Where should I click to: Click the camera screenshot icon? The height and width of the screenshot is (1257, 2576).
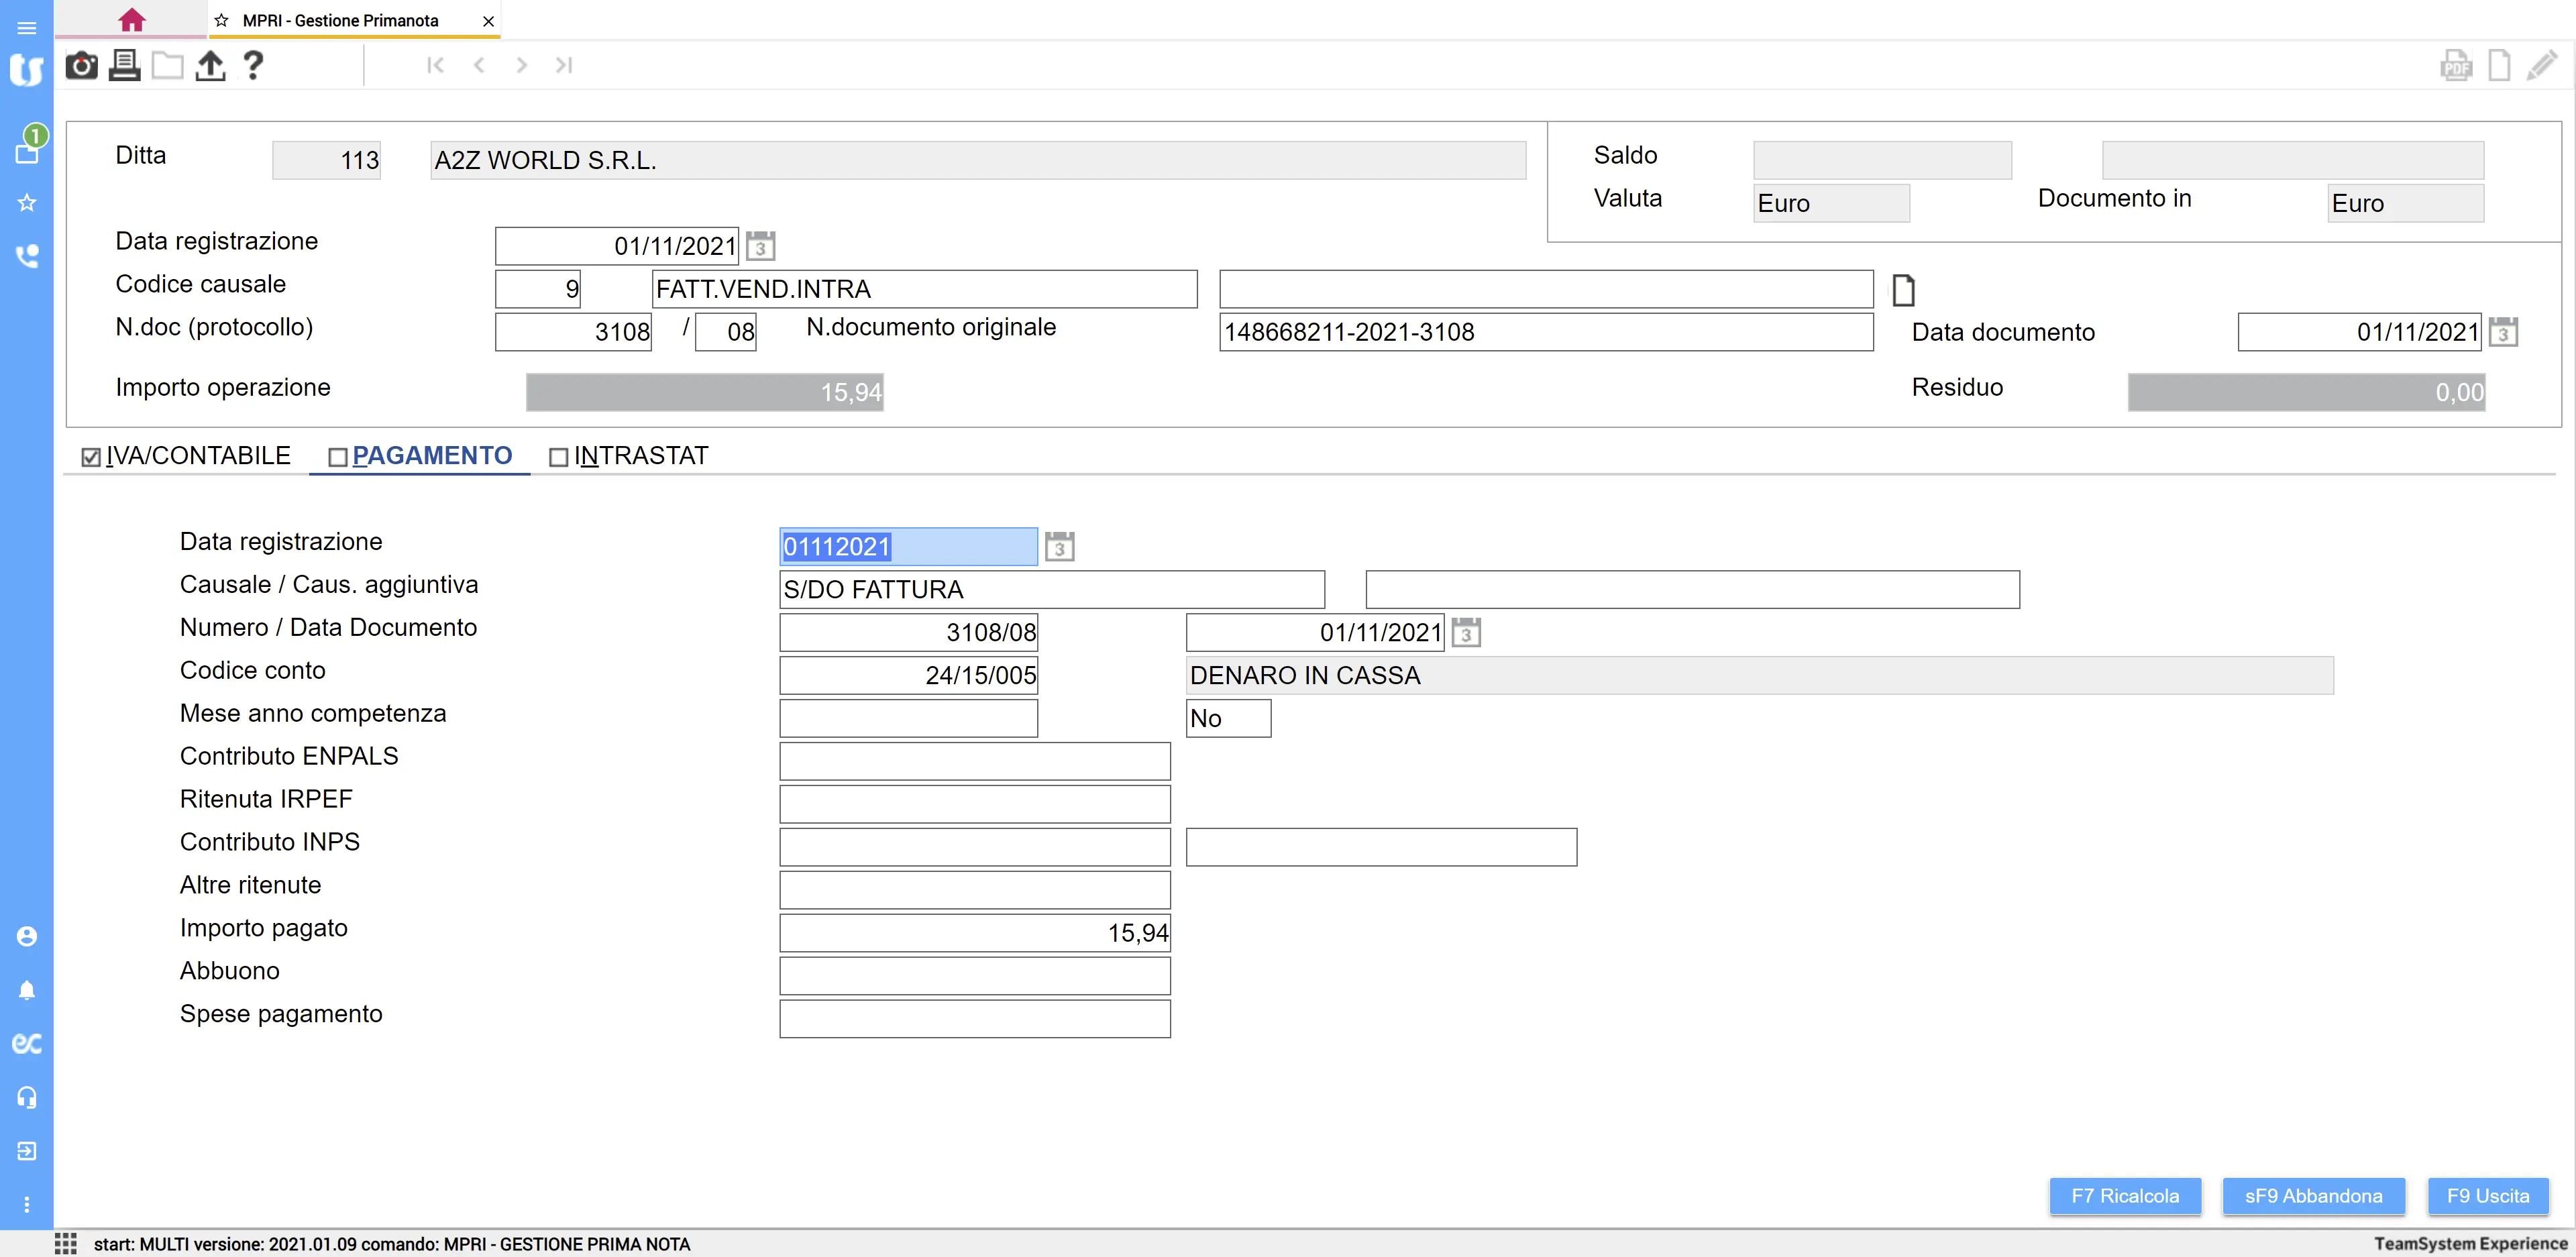(x=81, y=66)
